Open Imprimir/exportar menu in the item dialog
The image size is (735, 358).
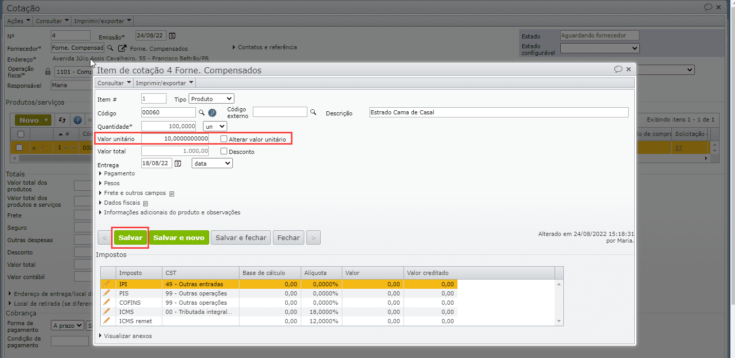click(x=164, y=83)
